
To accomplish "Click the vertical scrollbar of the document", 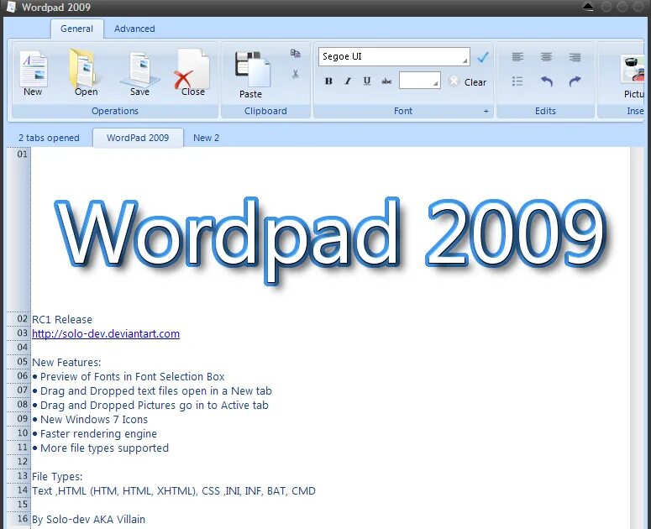I will (x=636, y=338).
